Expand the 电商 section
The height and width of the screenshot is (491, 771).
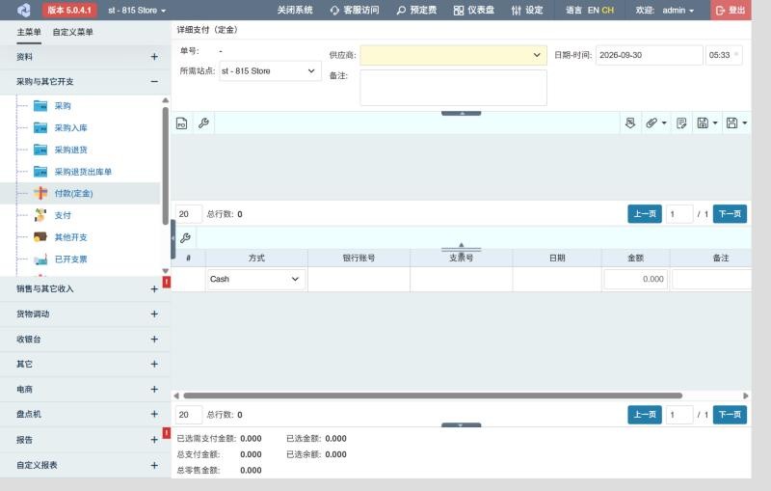[x=154, y=389]
